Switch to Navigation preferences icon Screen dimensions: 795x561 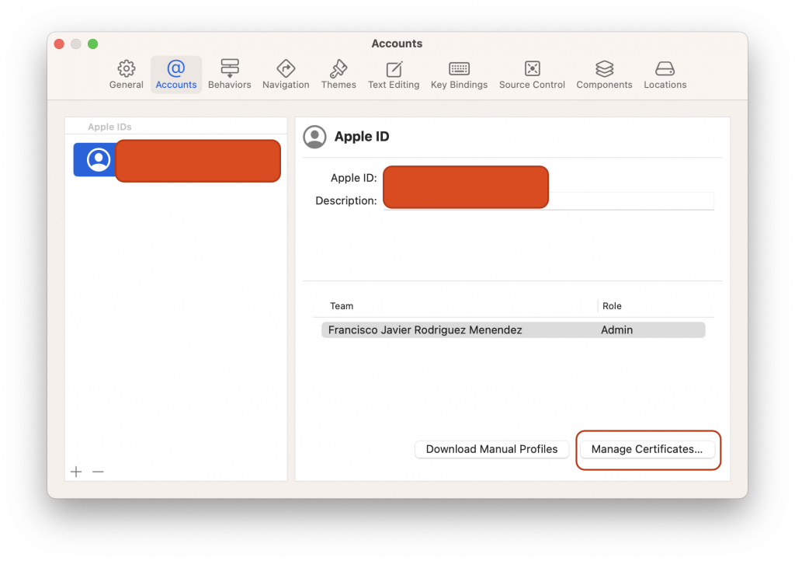pos(286,69)
